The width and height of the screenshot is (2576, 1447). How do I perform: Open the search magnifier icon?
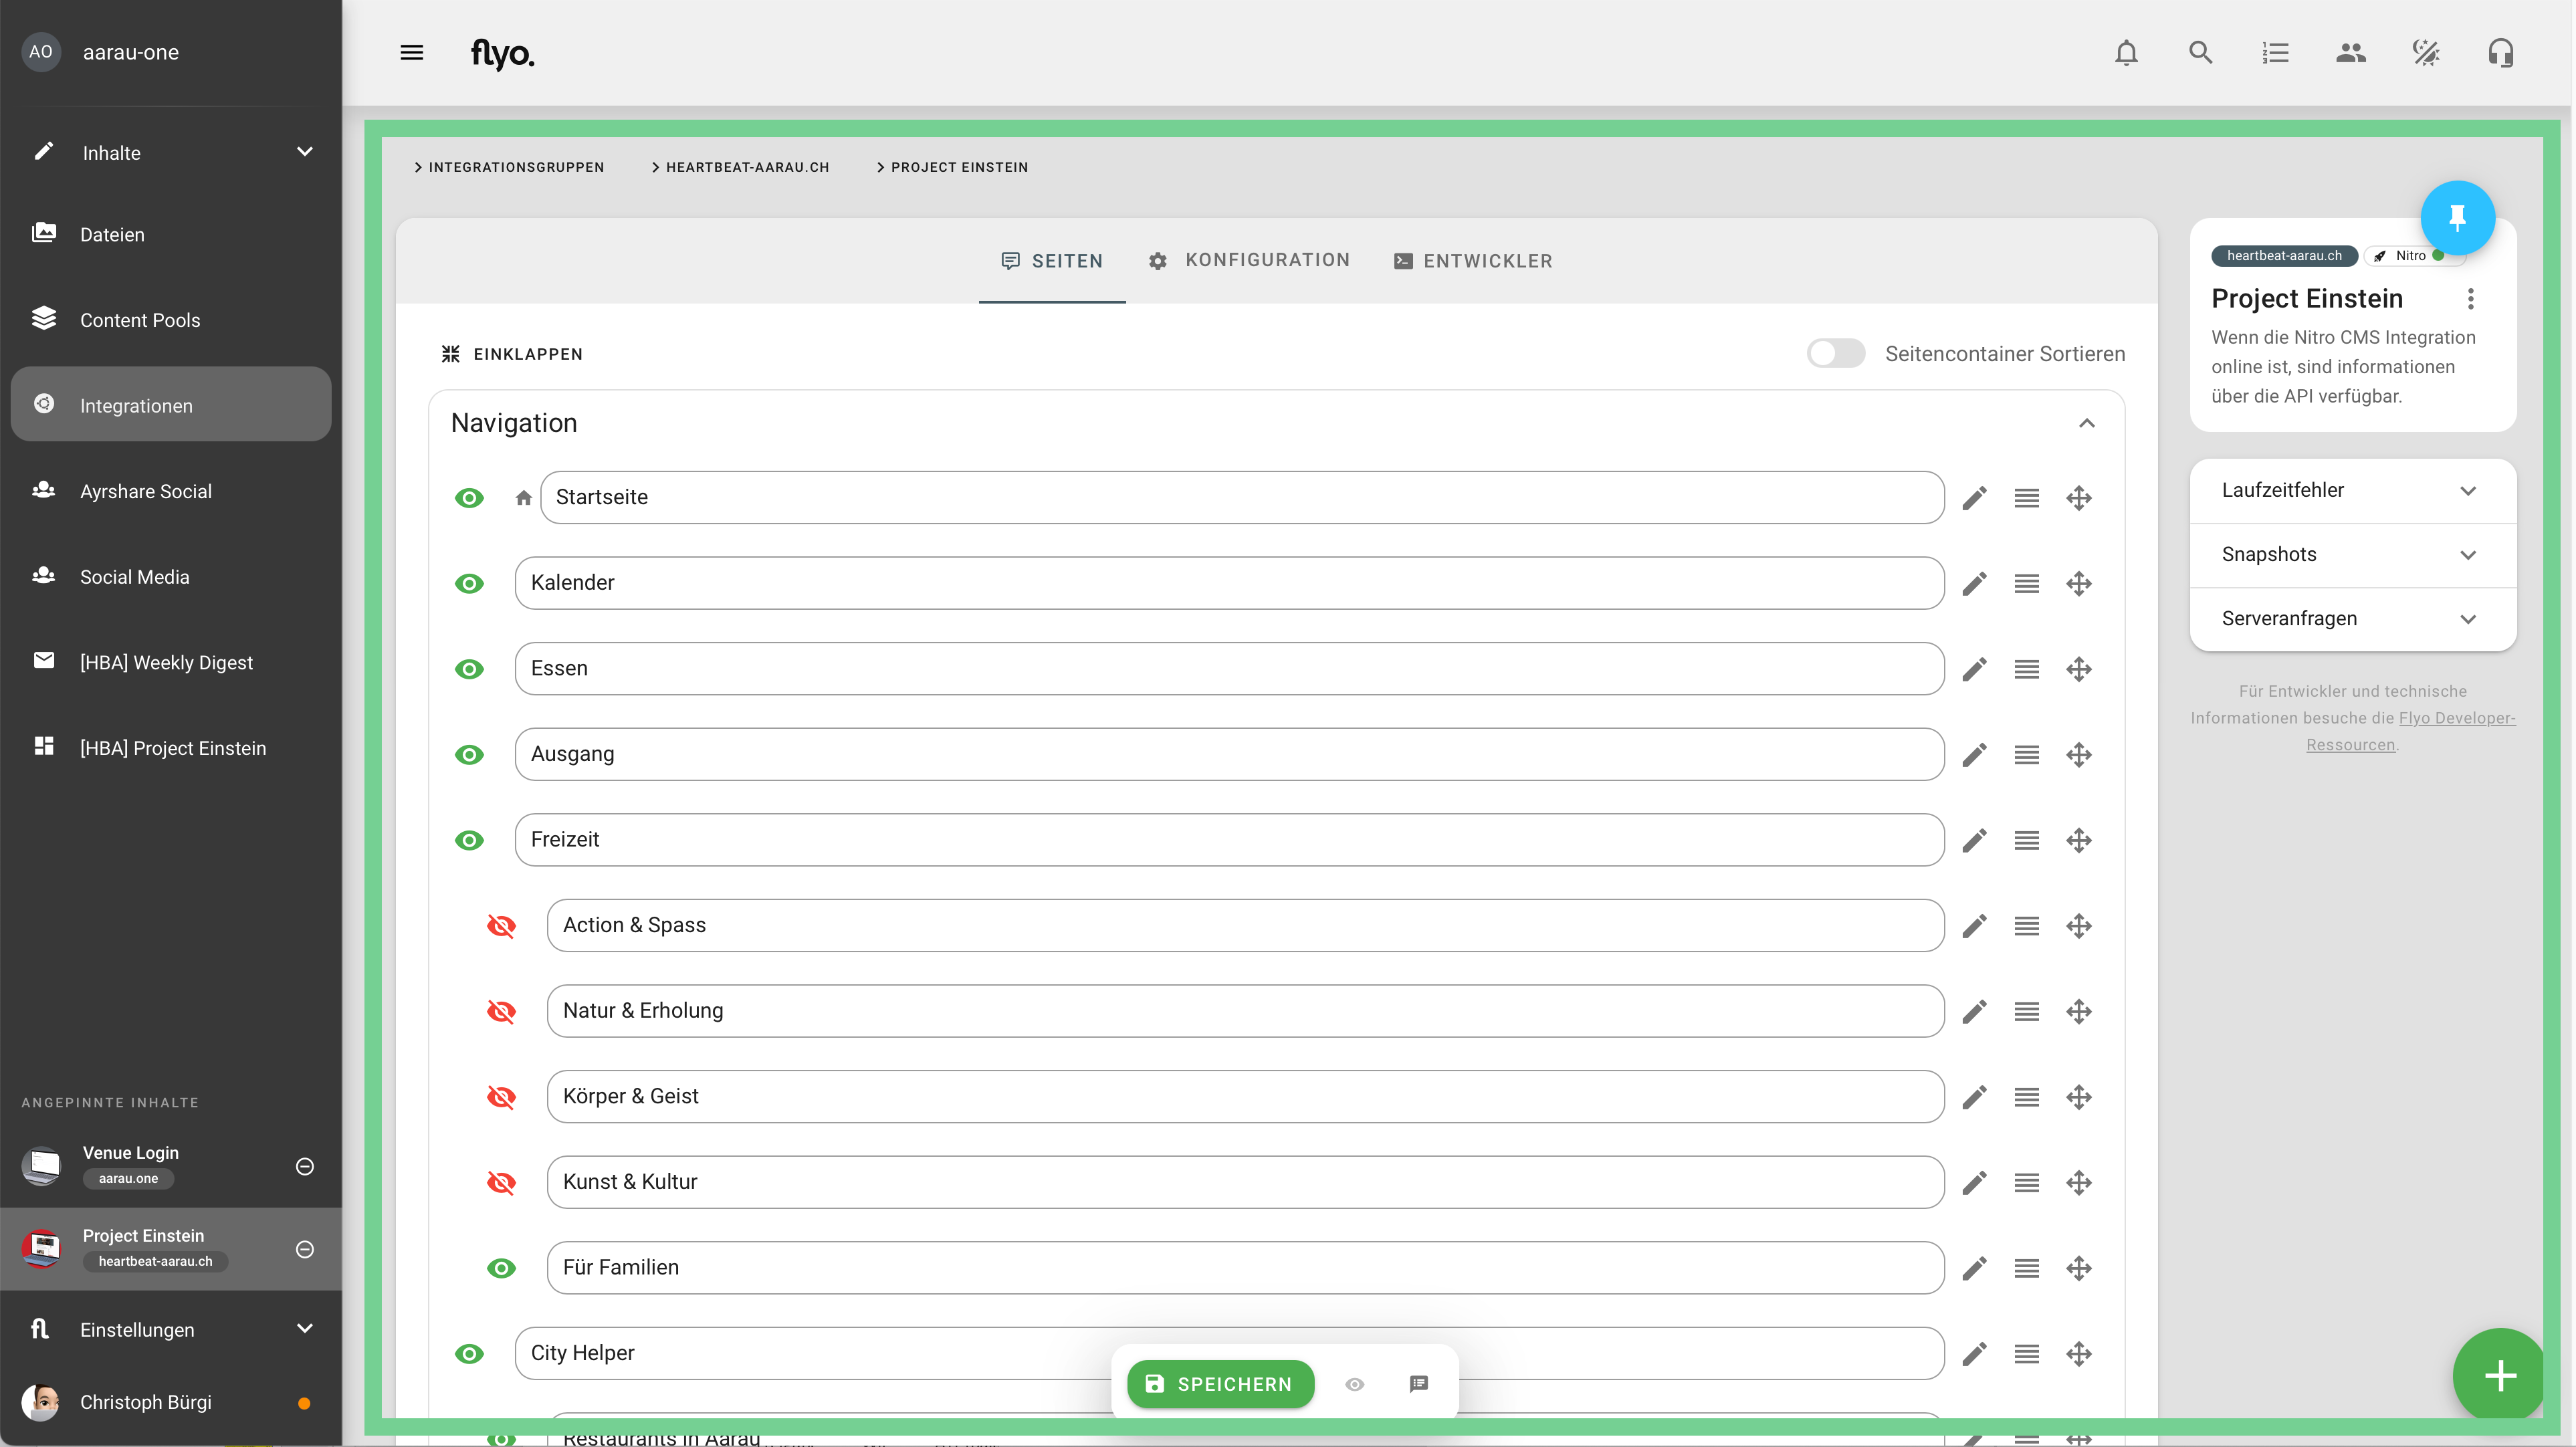click(2200, 52)
